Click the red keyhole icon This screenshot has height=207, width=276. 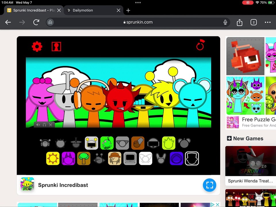[x=56, y=47]
